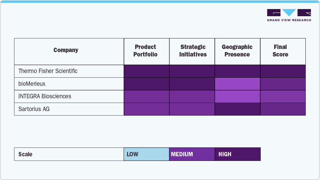Click Sartorius AG Geographic Presence cell

238,109
